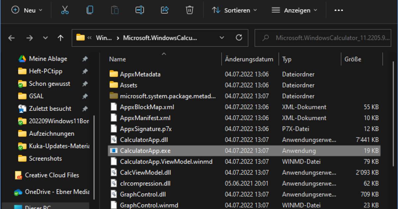This screenshot has width=398, height=209.
Task: Click the AppxSignature.p7x file icon
Action: point(114,129)
